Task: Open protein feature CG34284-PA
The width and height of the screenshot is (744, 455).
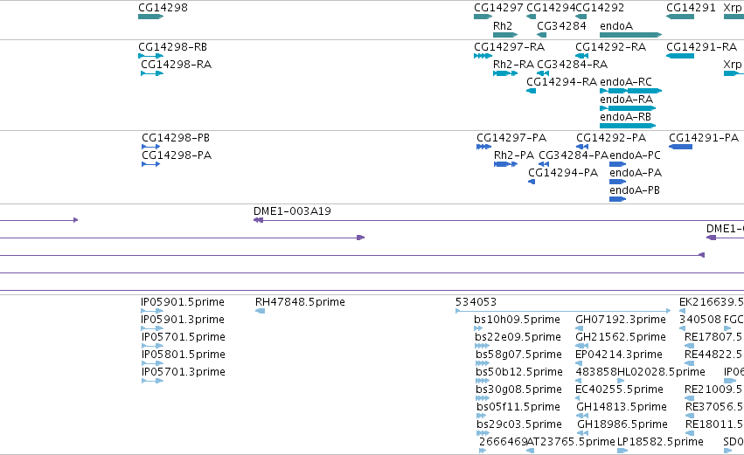Action: [x=544, y=164]
